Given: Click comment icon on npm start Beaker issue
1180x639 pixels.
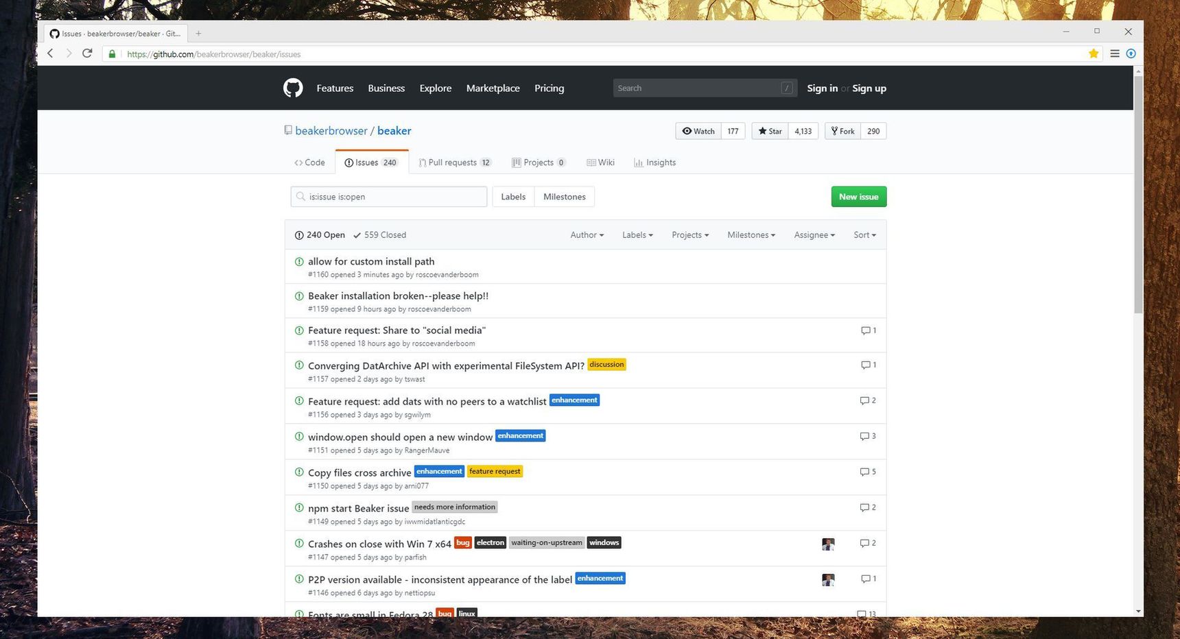Looking at the screenshot, I should (x=864, y=507).
